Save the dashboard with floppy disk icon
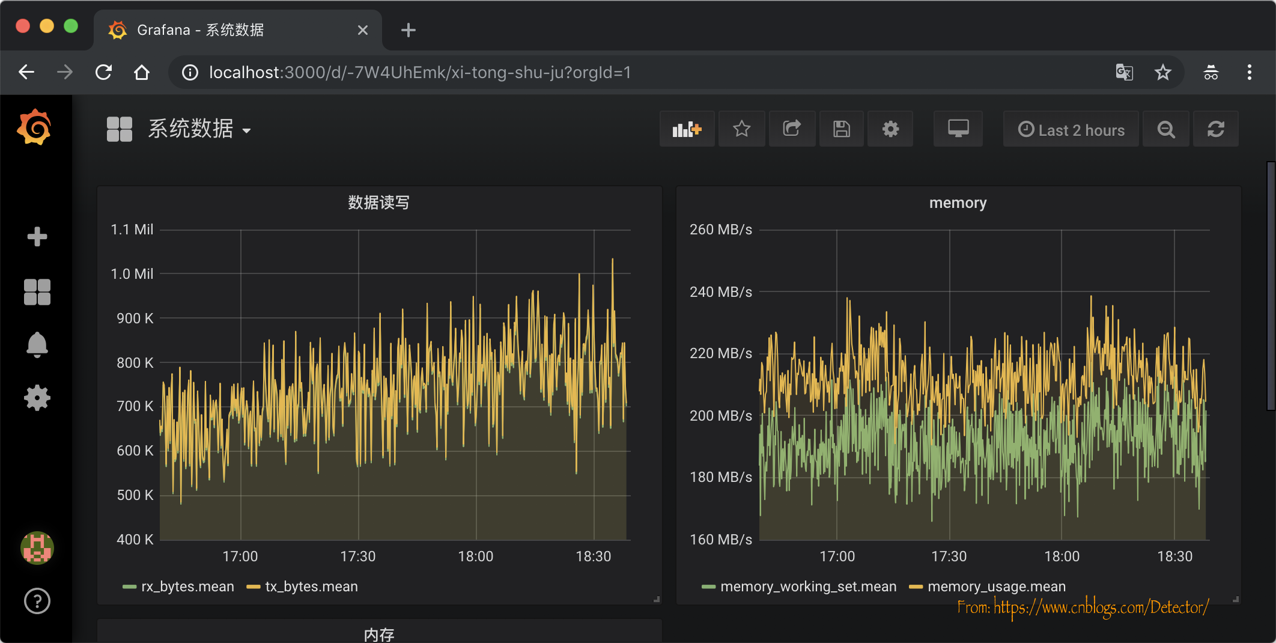Screen dimensions: 1276x643 click(842, 129)
